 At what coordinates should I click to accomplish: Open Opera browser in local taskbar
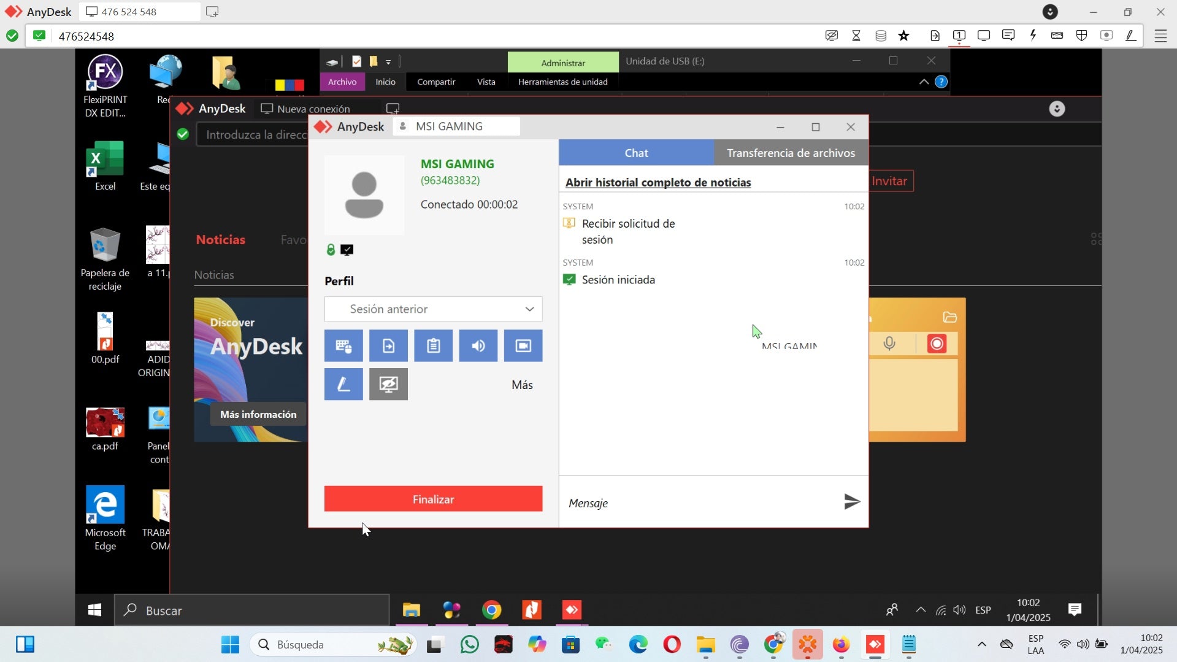pos(672,645)
